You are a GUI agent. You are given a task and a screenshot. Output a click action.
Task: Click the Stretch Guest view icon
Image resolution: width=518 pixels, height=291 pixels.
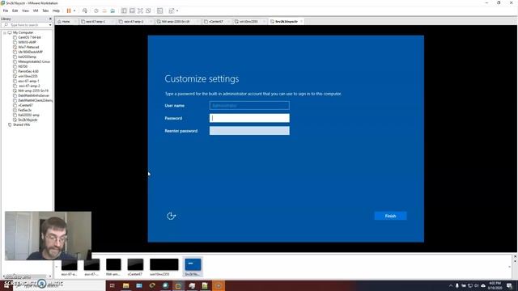(172, 11)
